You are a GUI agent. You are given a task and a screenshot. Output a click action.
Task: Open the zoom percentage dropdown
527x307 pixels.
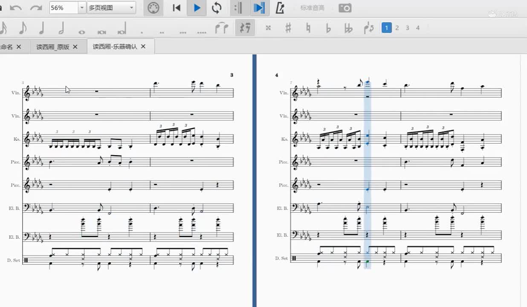82,8
